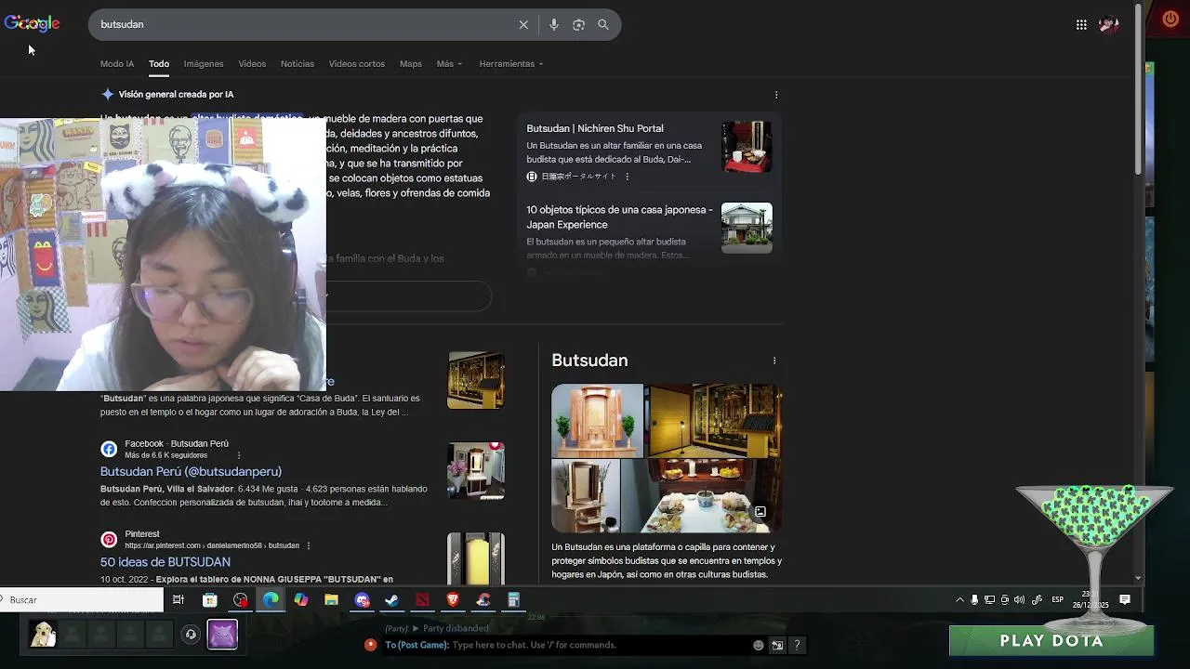Select the Todo results tab
The image size is (1190, 669).
pyautogui.click(x=159, y=64)
